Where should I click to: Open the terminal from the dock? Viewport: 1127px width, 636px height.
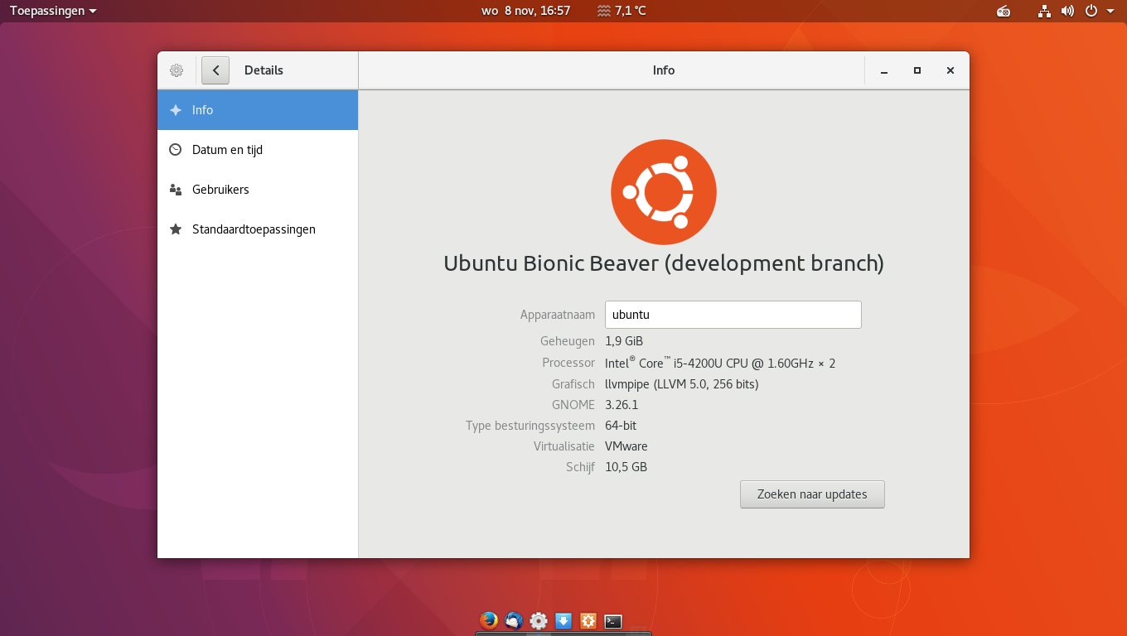(613, 620)
